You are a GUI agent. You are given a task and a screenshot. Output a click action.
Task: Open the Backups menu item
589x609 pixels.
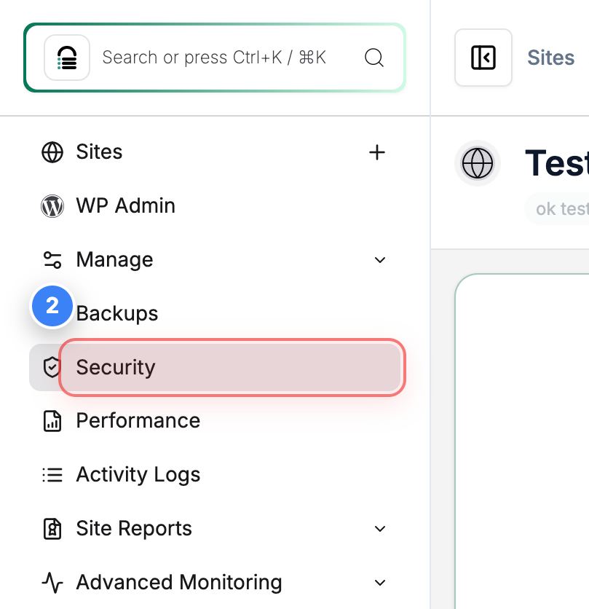[116, 313]
